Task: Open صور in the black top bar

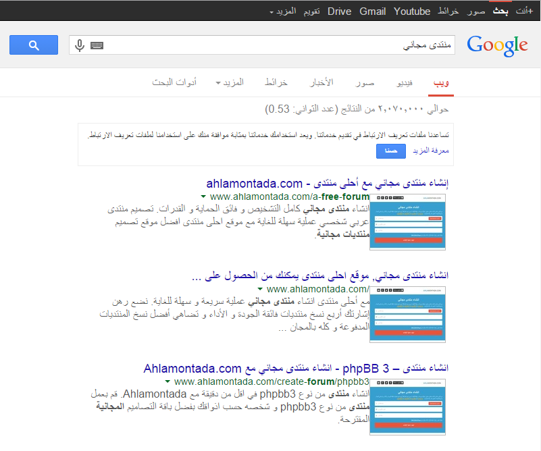Action: [476, 11]
